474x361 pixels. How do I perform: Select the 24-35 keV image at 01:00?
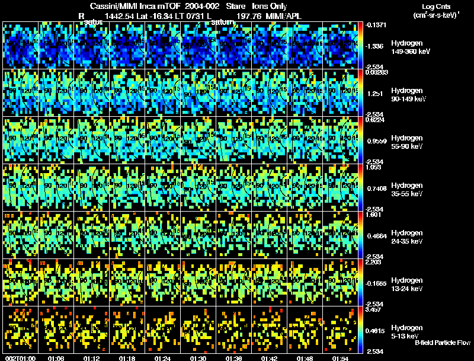(x=21, y=235)
